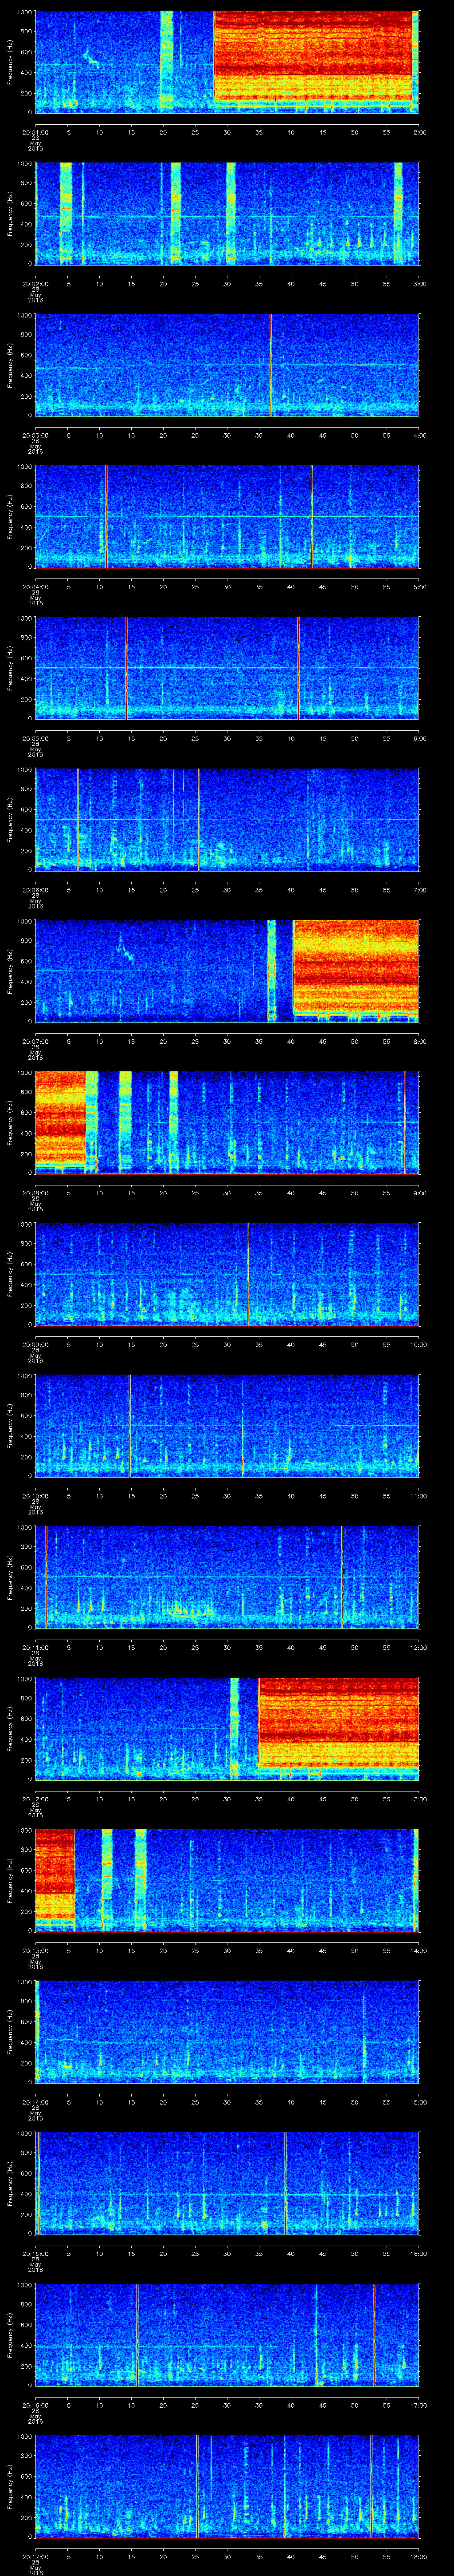Click the 3:00 end time label

(419, 284)
